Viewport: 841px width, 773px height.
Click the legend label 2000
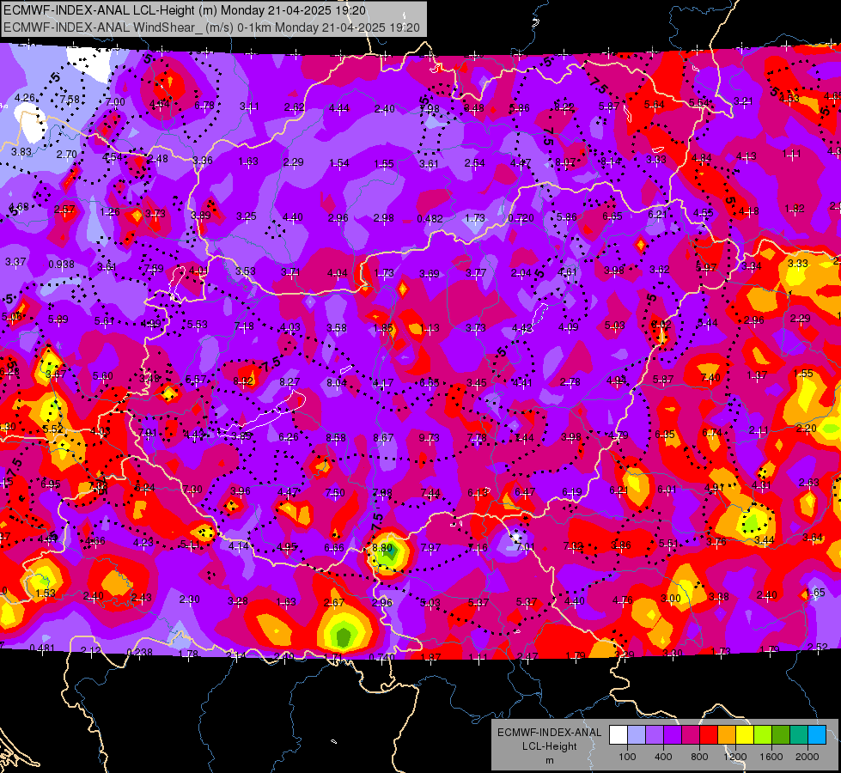pyautogui.click(x=807, y=757)
